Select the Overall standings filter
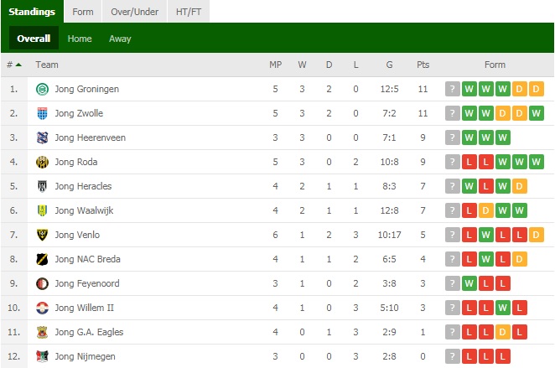 [34, 39]
